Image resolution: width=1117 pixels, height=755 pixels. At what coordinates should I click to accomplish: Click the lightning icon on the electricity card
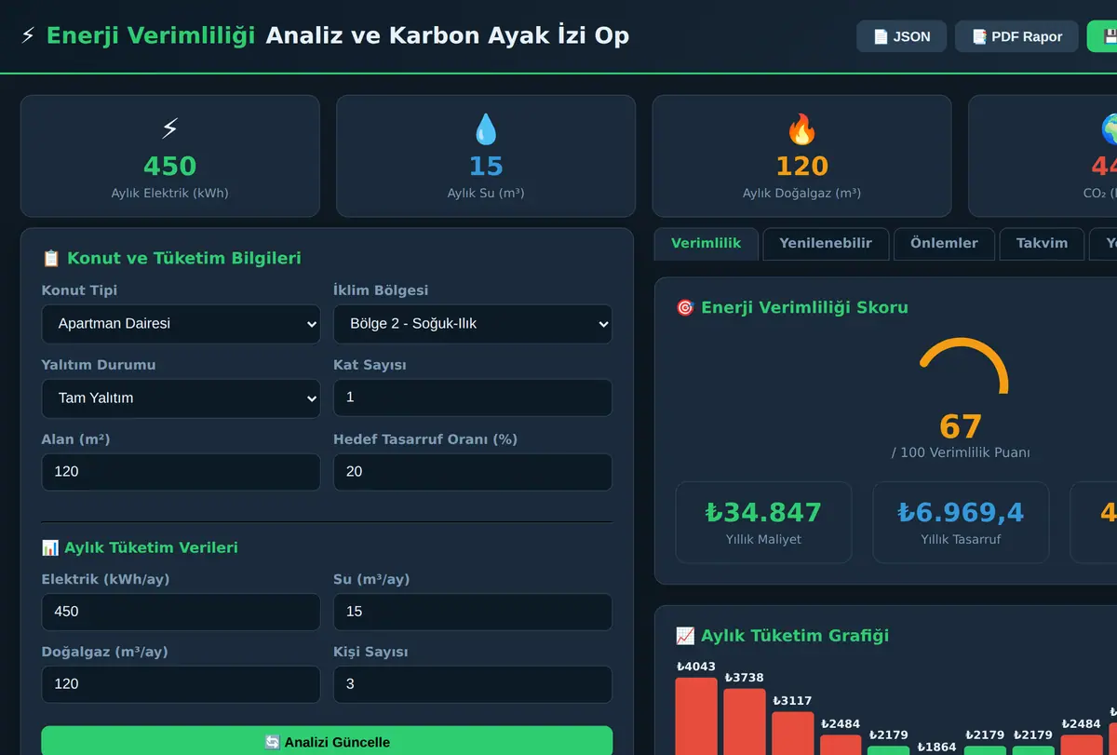pos(169,128)
